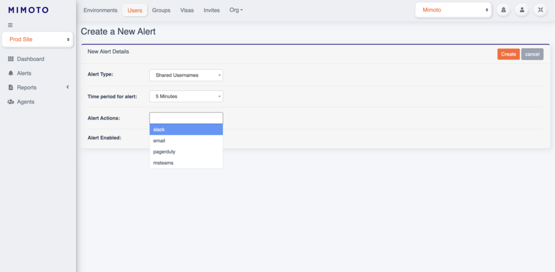555x272 pixels.
Task: Open the 5 Minutes time period dropdown
Action: (186, 96)
